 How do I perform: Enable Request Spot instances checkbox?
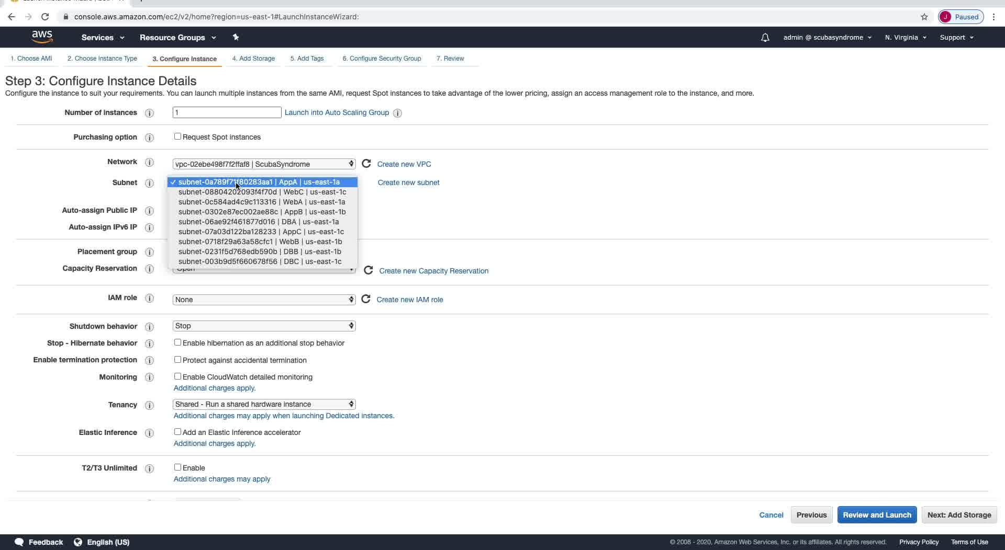click(x=177, y=136)
